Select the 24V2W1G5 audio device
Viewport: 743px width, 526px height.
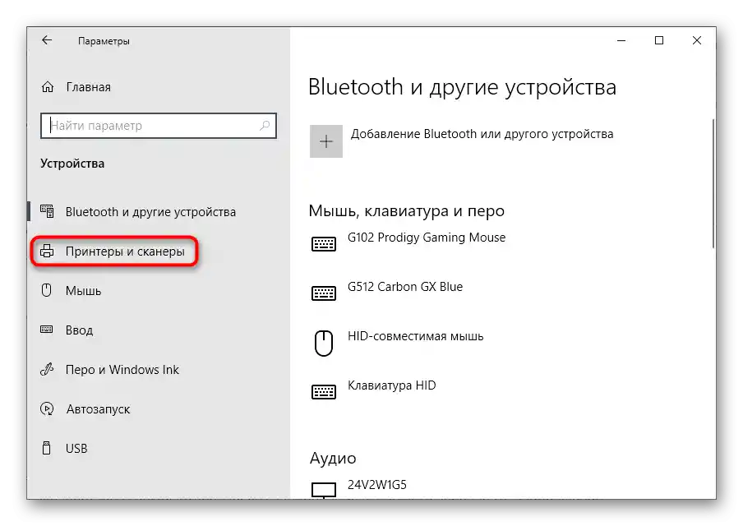click(377, 485)
